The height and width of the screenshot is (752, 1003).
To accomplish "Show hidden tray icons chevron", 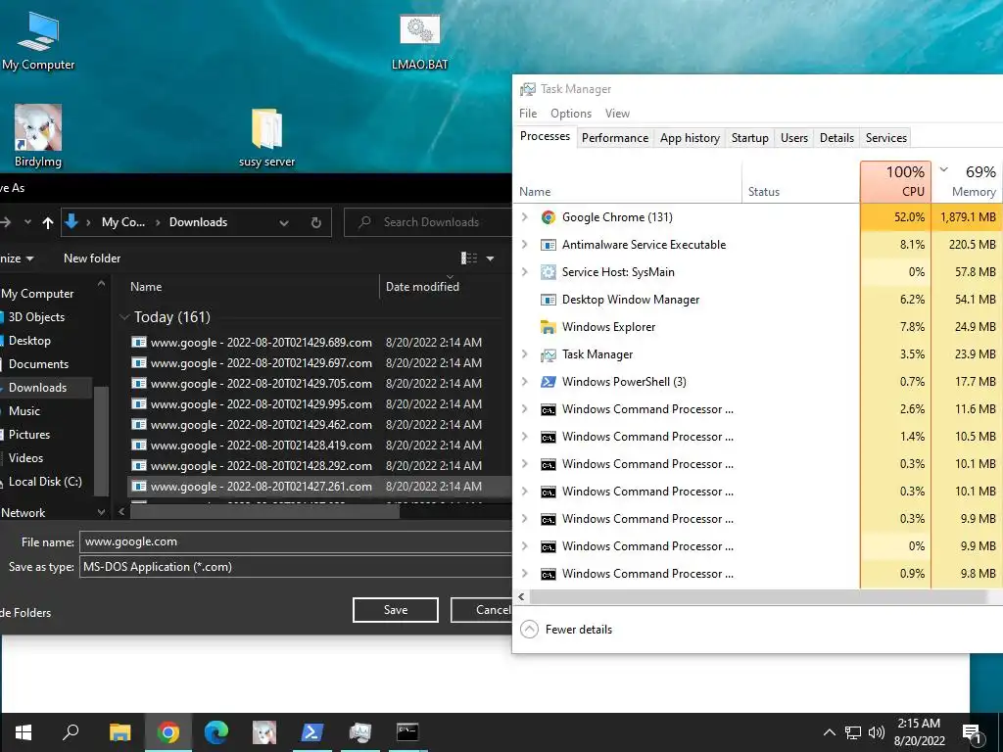I will point(829,732).
